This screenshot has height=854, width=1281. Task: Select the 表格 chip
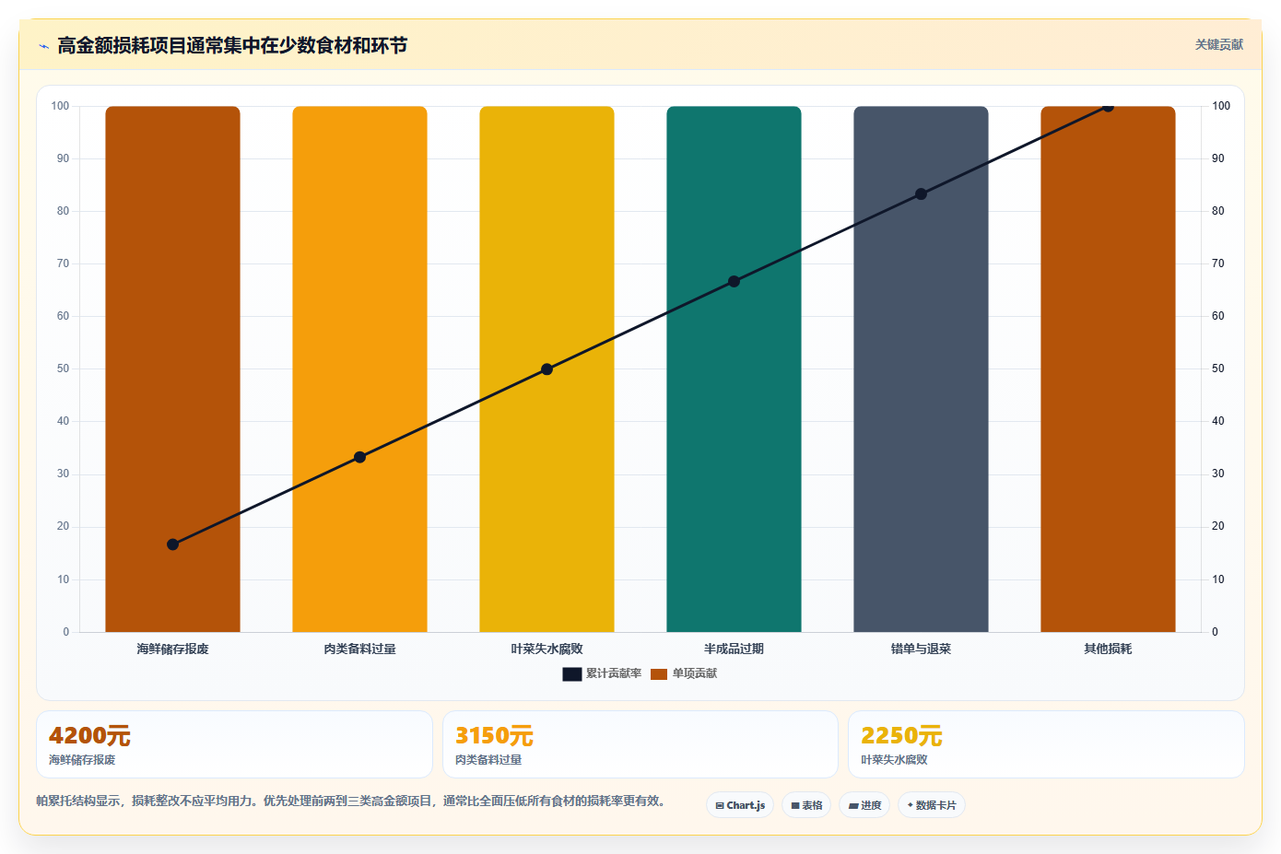[x=806, y=805]
